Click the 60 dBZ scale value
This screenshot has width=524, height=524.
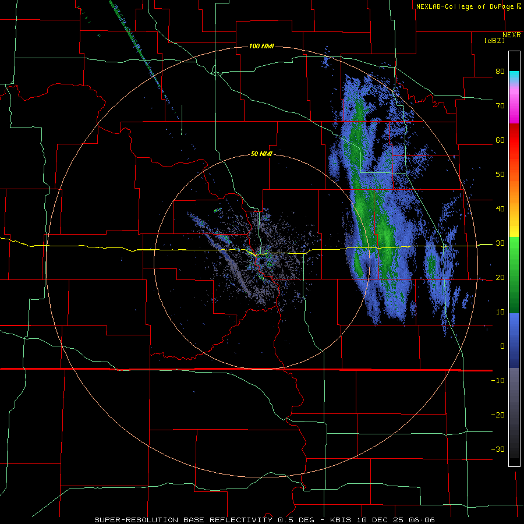point(500,140)
